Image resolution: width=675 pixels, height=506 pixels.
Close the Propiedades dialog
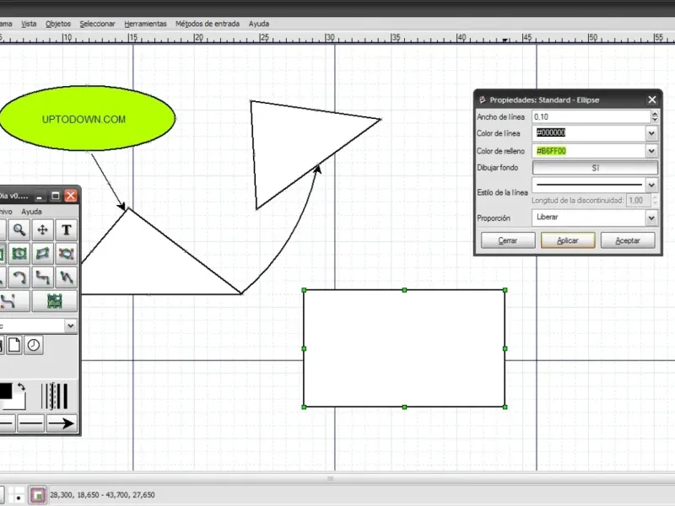[651, 100]
